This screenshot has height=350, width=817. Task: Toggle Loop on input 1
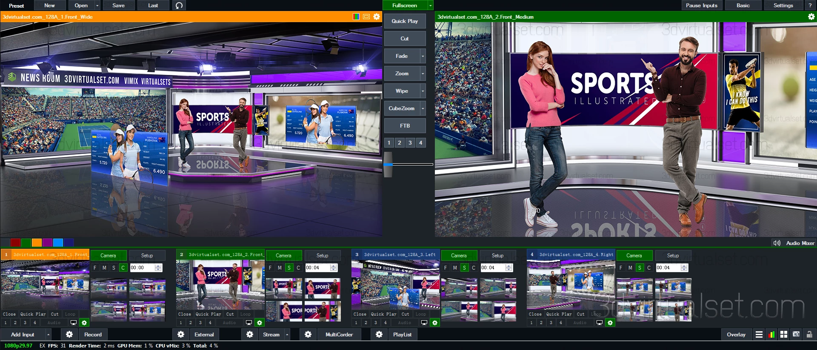[x=70, y=314]
